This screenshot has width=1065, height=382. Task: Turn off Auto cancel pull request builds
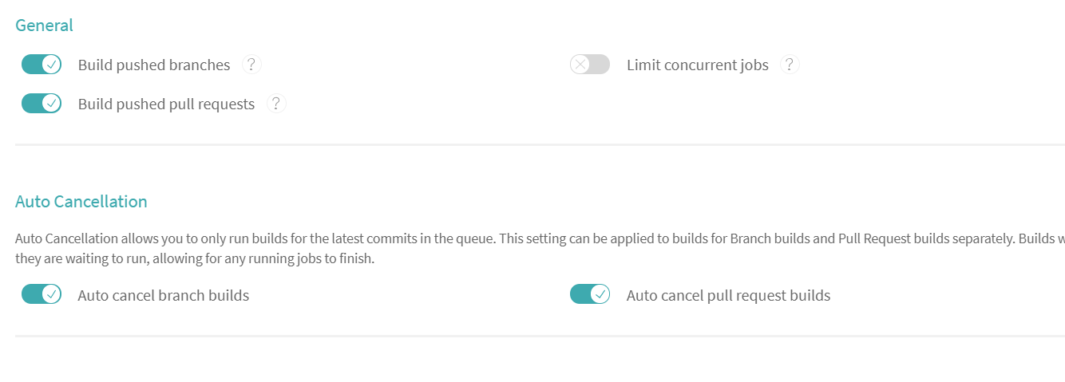click(x=590, y=295)
